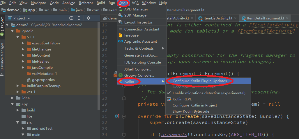Collapse the demo2 root folder
Viewport: 299px width, 139px height.
tap(7, 25)
